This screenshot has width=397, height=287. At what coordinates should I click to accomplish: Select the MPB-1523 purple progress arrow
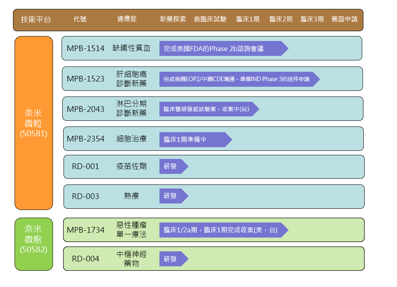coord(239,79)
